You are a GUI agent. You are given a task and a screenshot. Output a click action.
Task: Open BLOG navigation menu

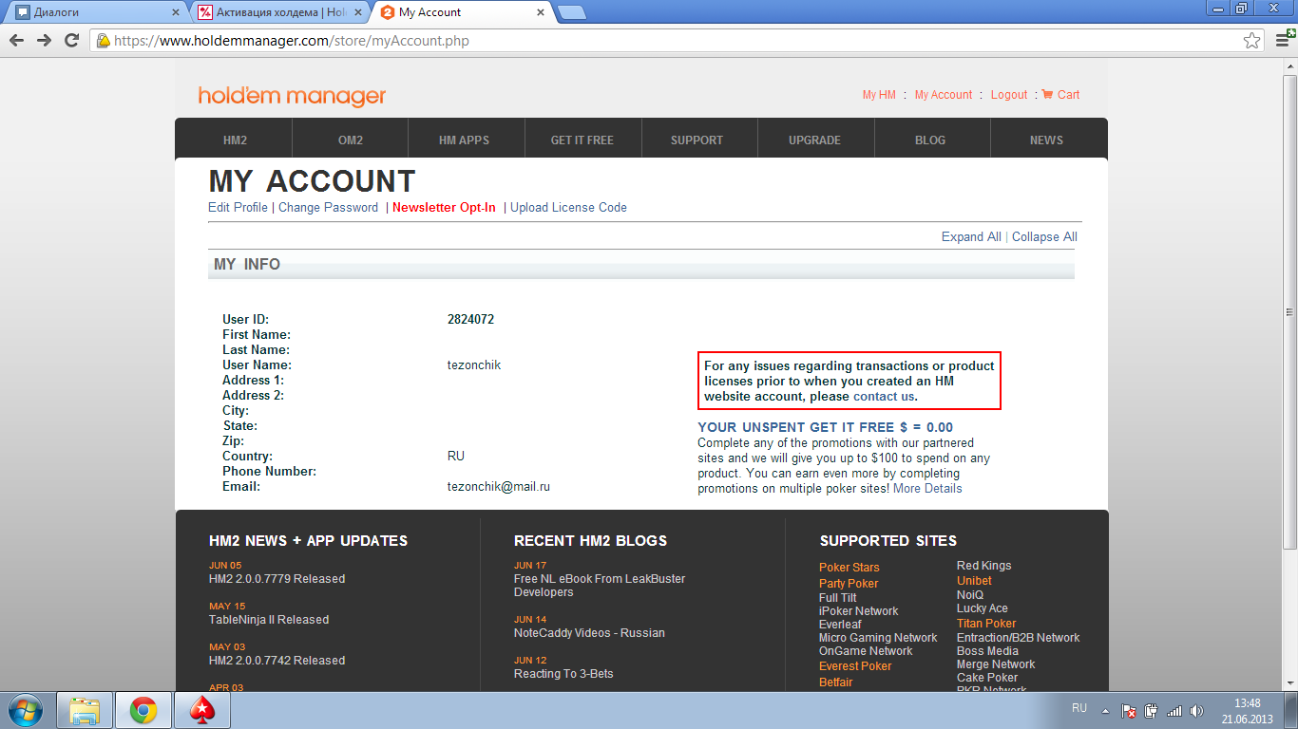pyautogui.click(x=930, y=140)
